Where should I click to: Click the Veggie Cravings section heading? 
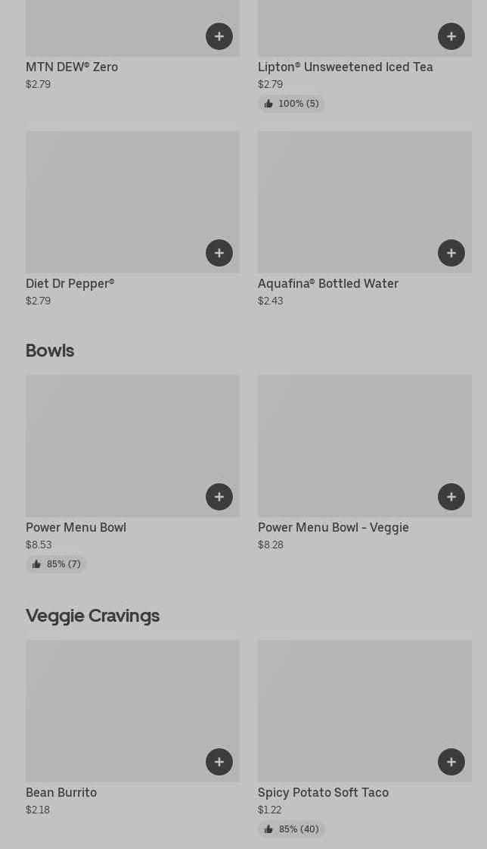pos(92,616)
